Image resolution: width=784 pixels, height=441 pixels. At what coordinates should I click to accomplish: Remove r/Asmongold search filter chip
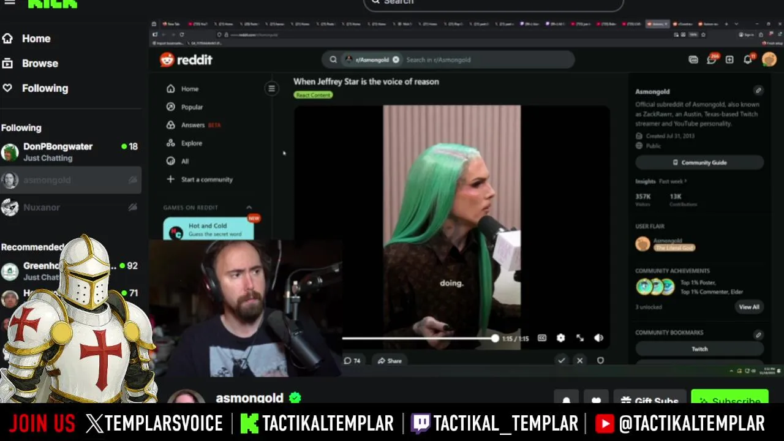click(396, 59)
